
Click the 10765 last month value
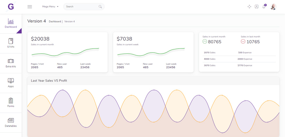(x=253, y=42)
